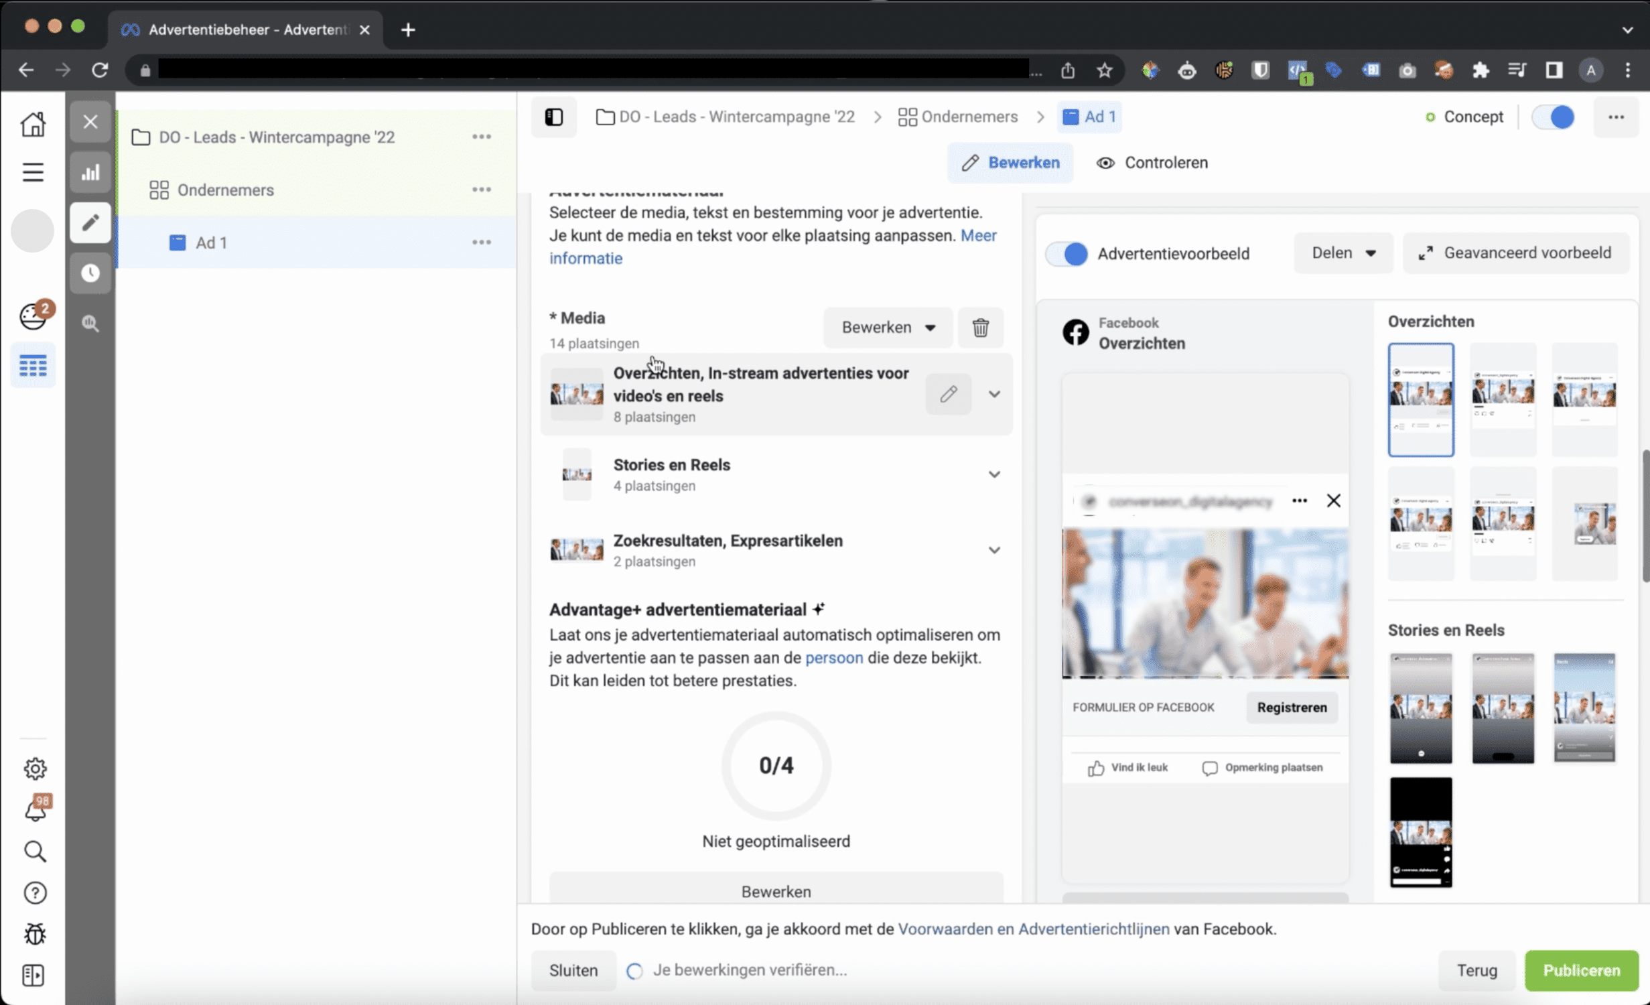Click the Bewerken tab

tap(1010, 163)
